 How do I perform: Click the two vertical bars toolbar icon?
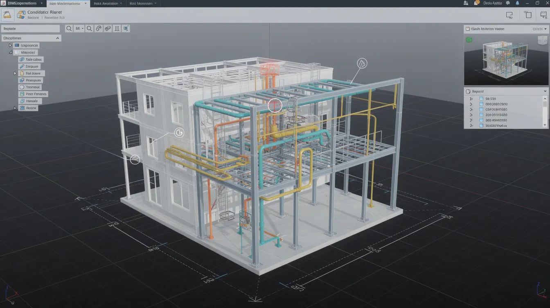[117, 29]
